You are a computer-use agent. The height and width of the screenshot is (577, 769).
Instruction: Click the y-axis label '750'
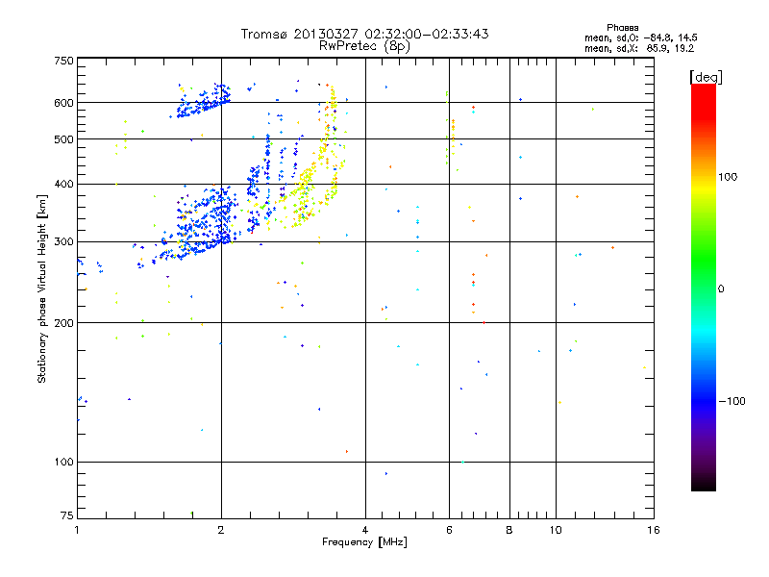[63, 61]
